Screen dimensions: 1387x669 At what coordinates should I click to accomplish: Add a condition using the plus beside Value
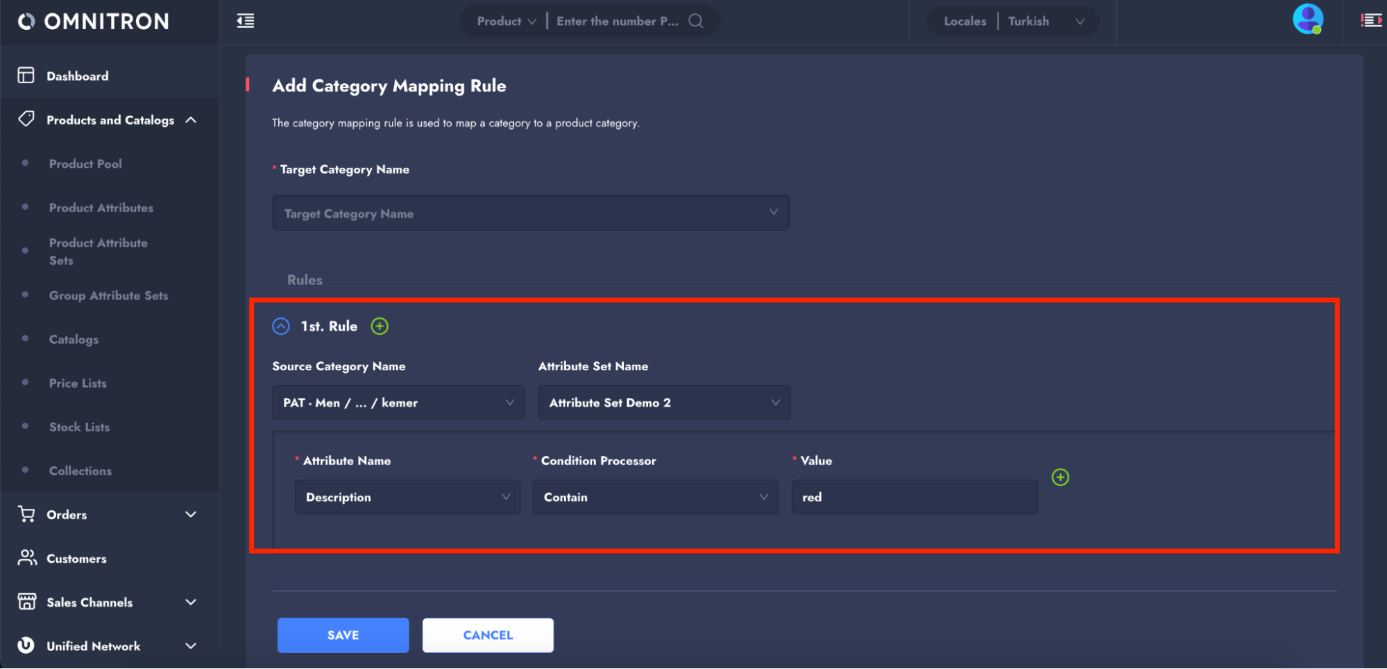click(1060, 477)
